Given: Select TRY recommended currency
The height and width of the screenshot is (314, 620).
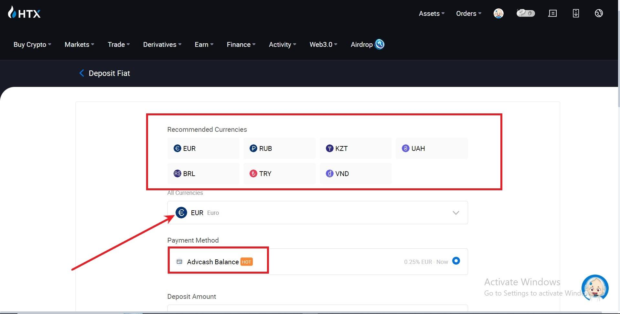Looking at the screenshot, I should (280, 173).
